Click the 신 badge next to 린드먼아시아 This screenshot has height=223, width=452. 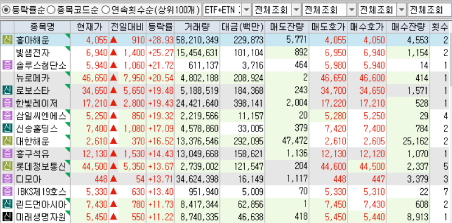coord(7,204)
